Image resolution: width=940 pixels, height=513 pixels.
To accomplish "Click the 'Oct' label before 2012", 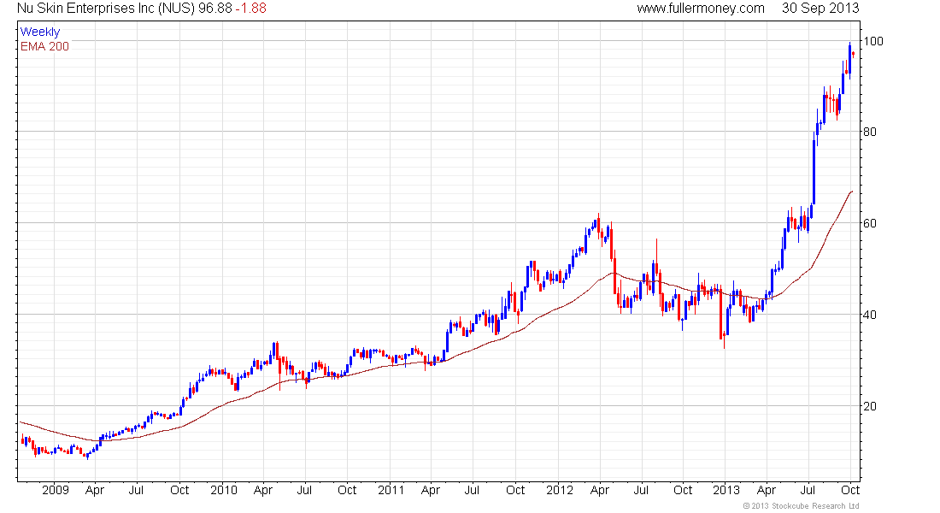I will point(515,490).
